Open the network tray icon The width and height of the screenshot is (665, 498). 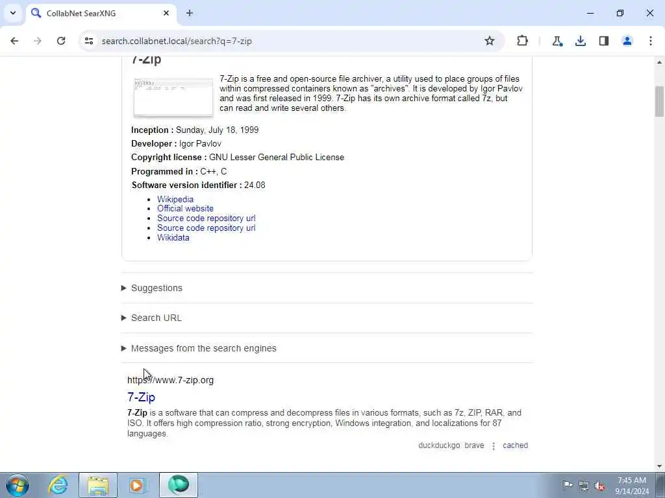click(584, 486)
